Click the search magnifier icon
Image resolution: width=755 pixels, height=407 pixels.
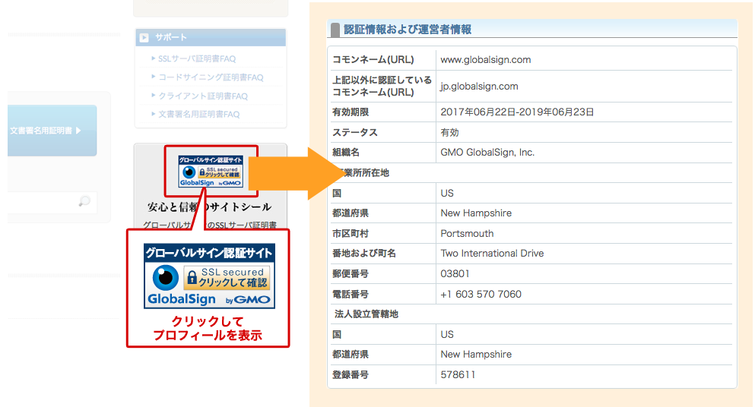coord(84,201)
